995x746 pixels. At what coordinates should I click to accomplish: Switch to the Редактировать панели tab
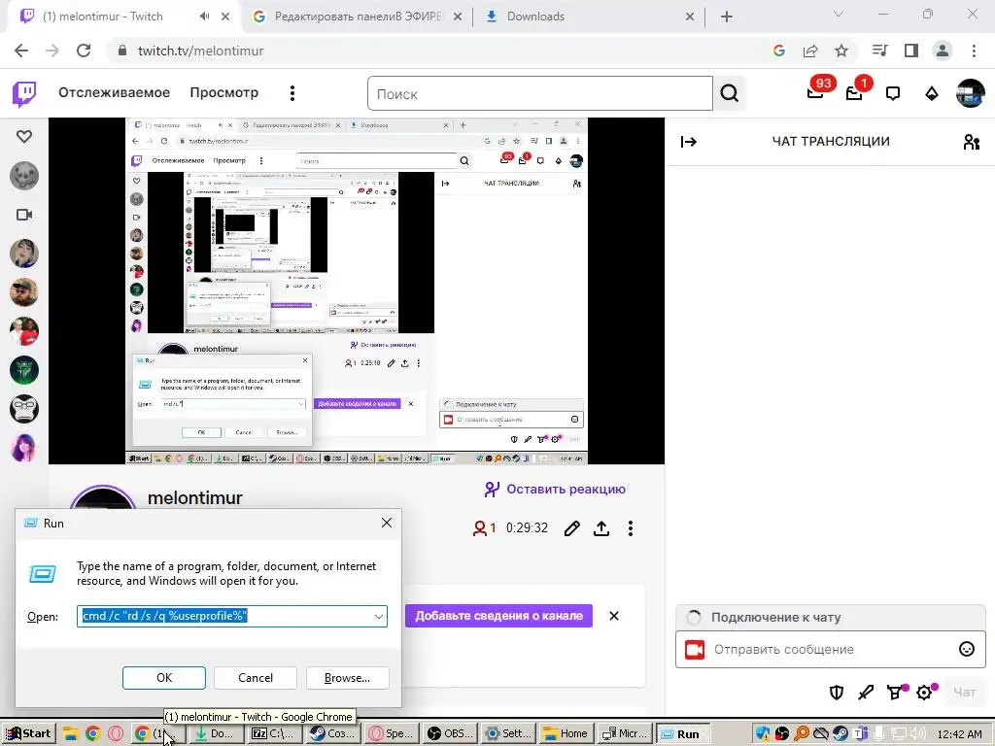(x=358, y=17)
